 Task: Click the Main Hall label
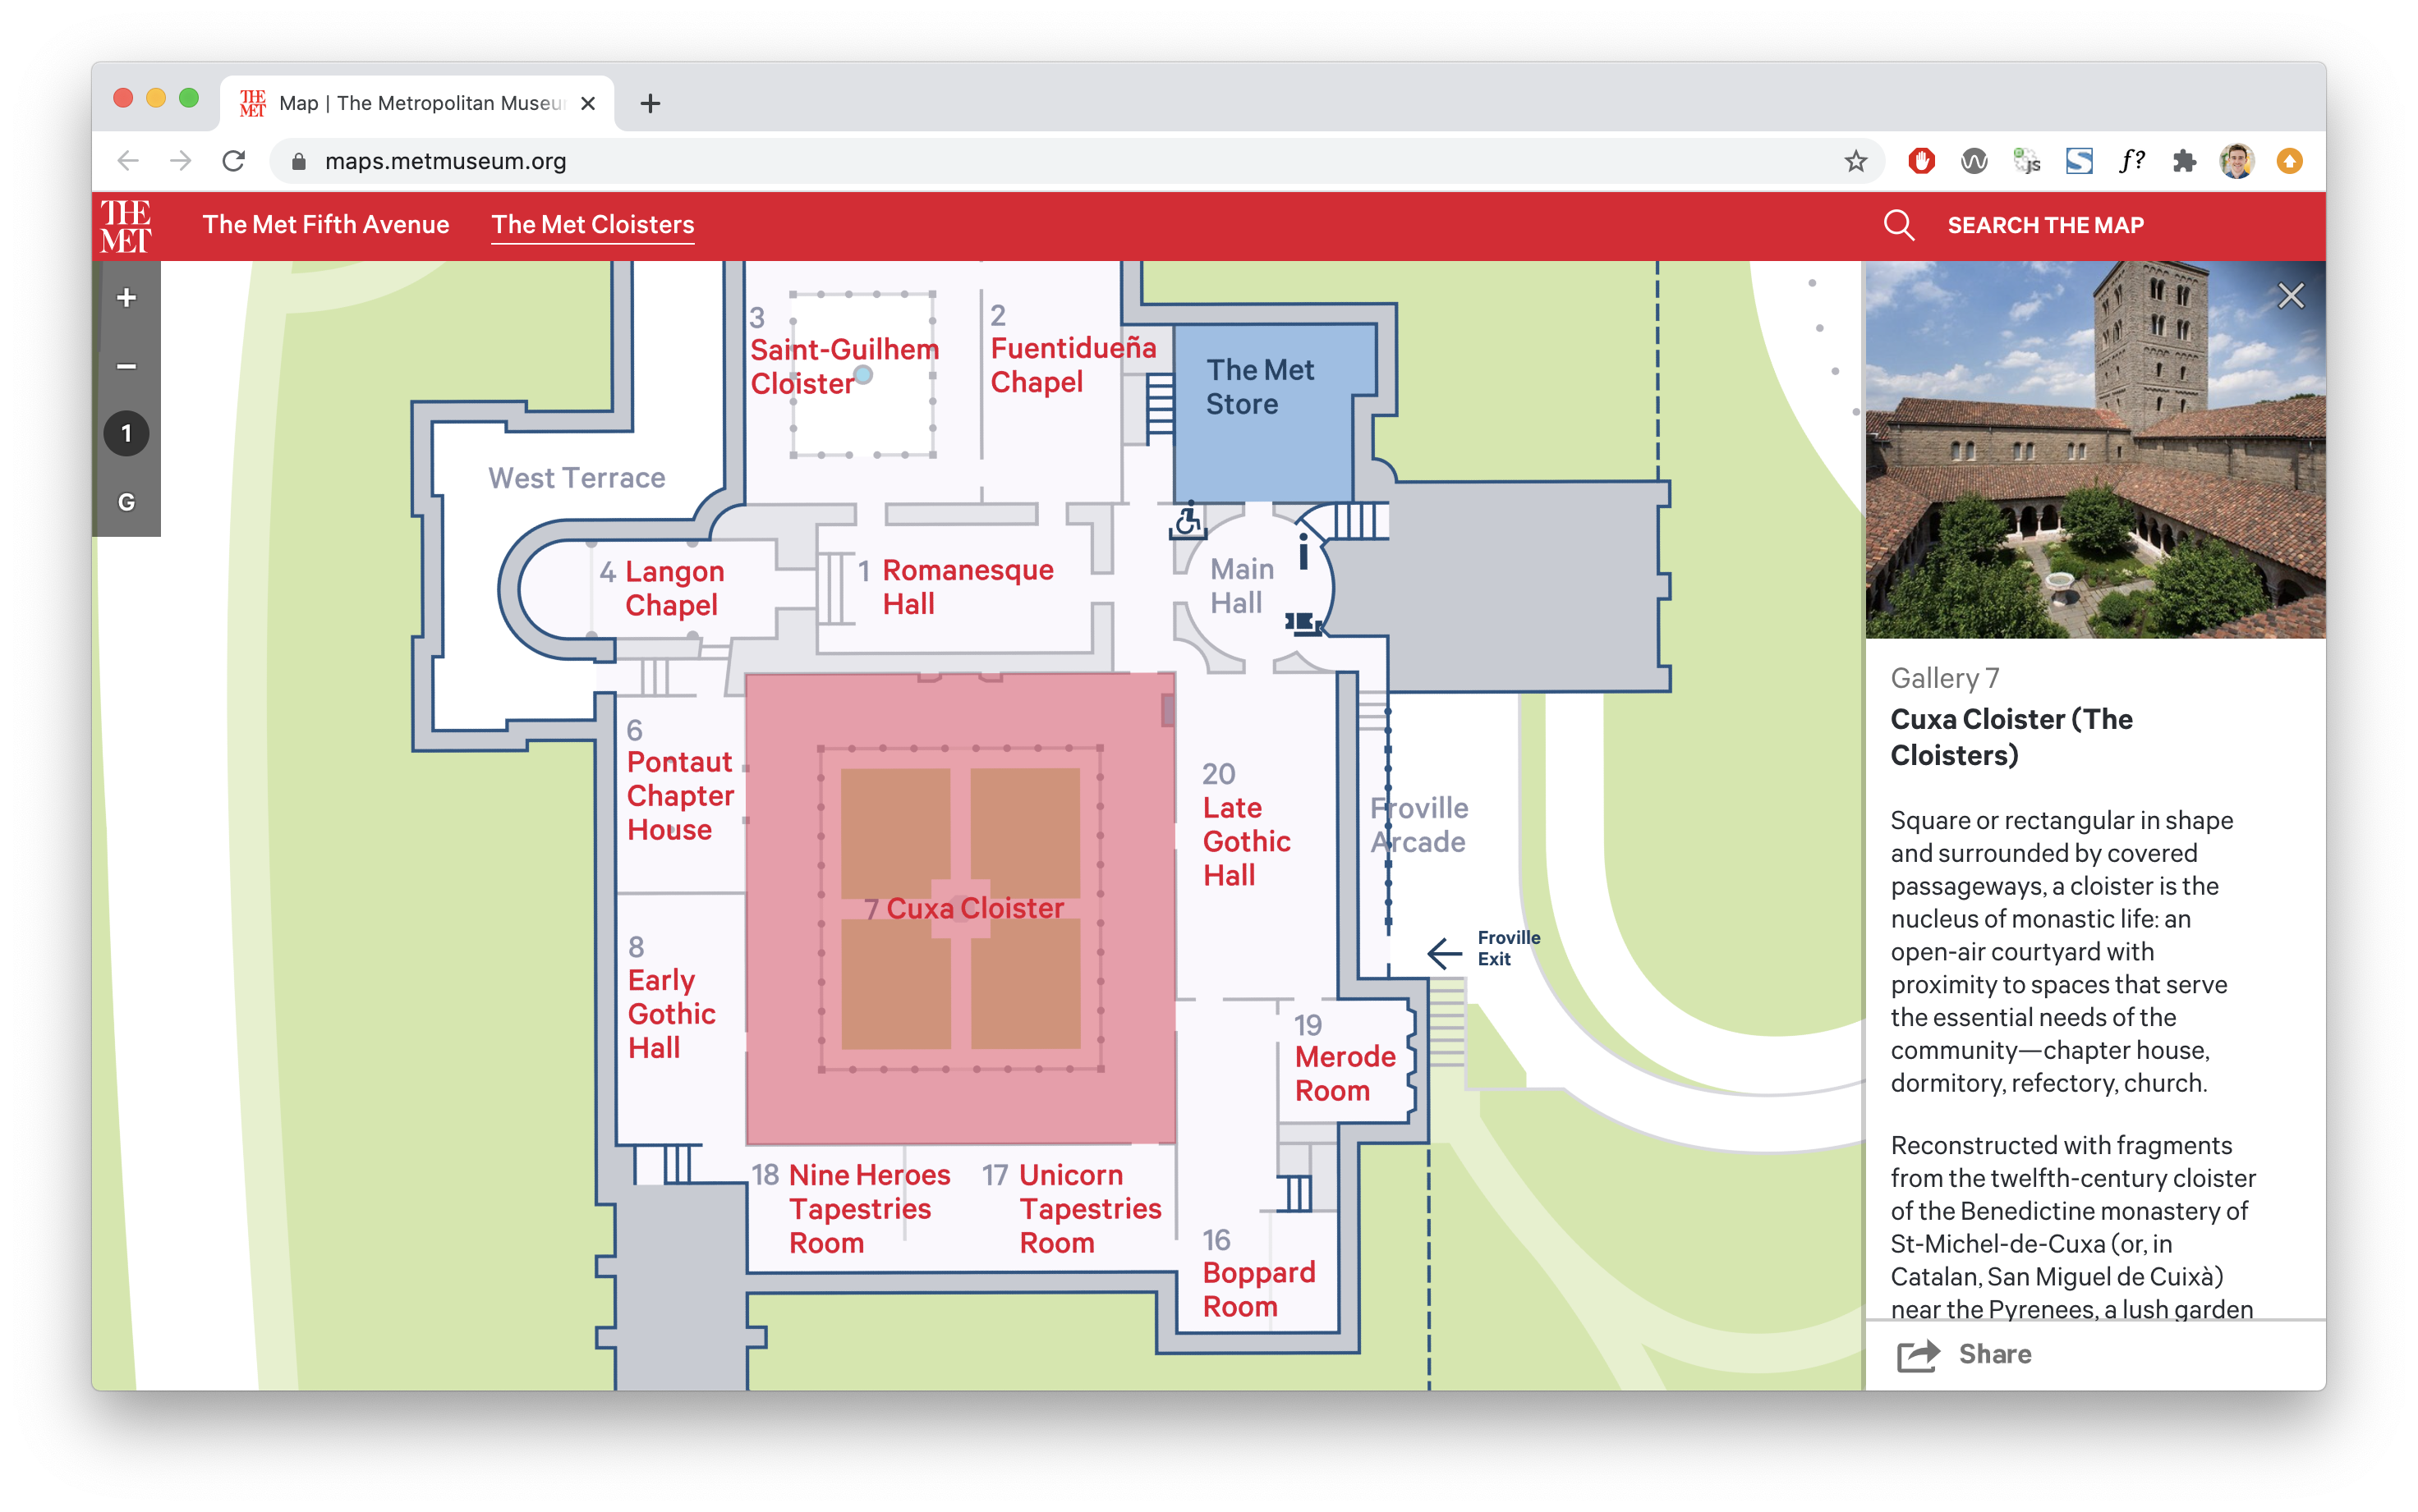(1240, 586)
